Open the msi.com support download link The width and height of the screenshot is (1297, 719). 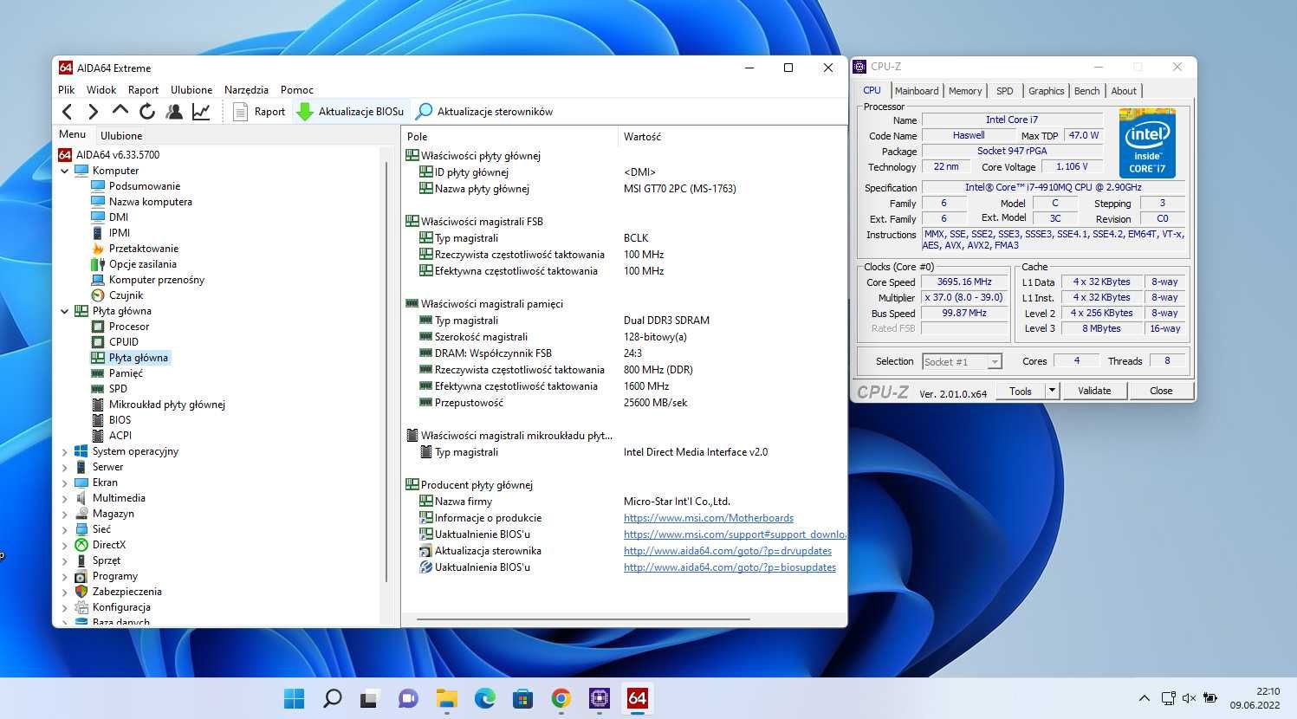pyautogui.click(x=735, y=534)
